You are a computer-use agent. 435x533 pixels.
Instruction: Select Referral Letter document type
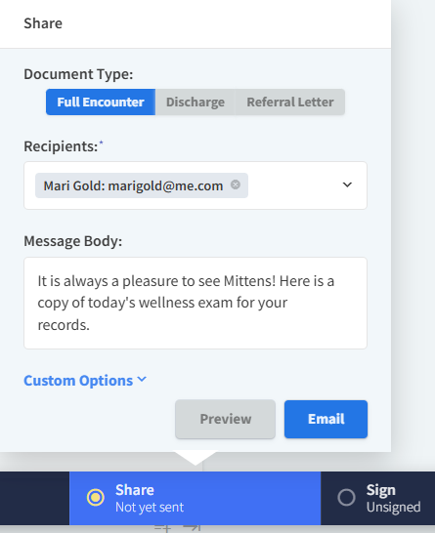pyautogui.click(x=290, y=102)
